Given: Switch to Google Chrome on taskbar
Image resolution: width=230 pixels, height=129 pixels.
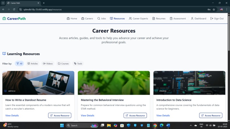Looking at the screenshot, I should (x=155, y=126).
